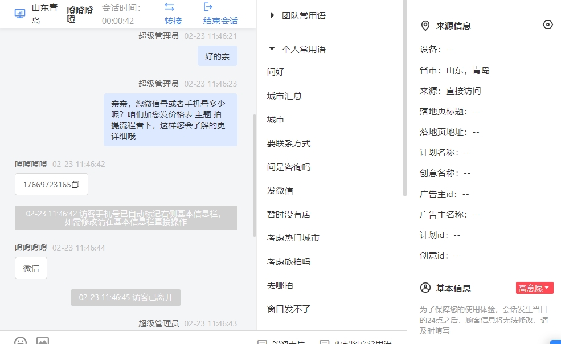Select the 窗口发不了 quick phrase
The width and height of the screenshot is (561, 344).
289,309
